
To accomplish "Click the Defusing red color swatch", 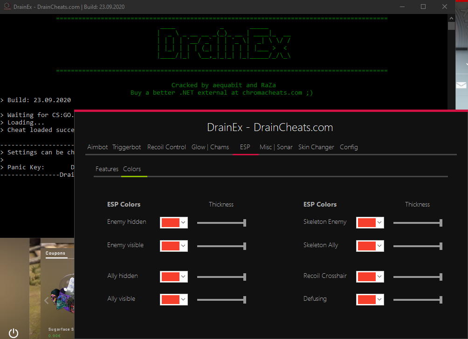I will (366, 299).
